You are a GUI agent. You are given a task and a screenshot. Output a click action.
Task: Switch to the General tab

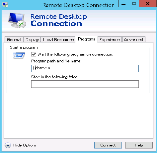pos(14,39)
